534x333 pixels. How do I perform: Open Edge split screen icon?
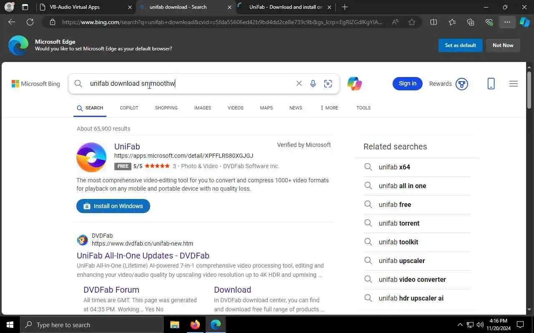434,22
